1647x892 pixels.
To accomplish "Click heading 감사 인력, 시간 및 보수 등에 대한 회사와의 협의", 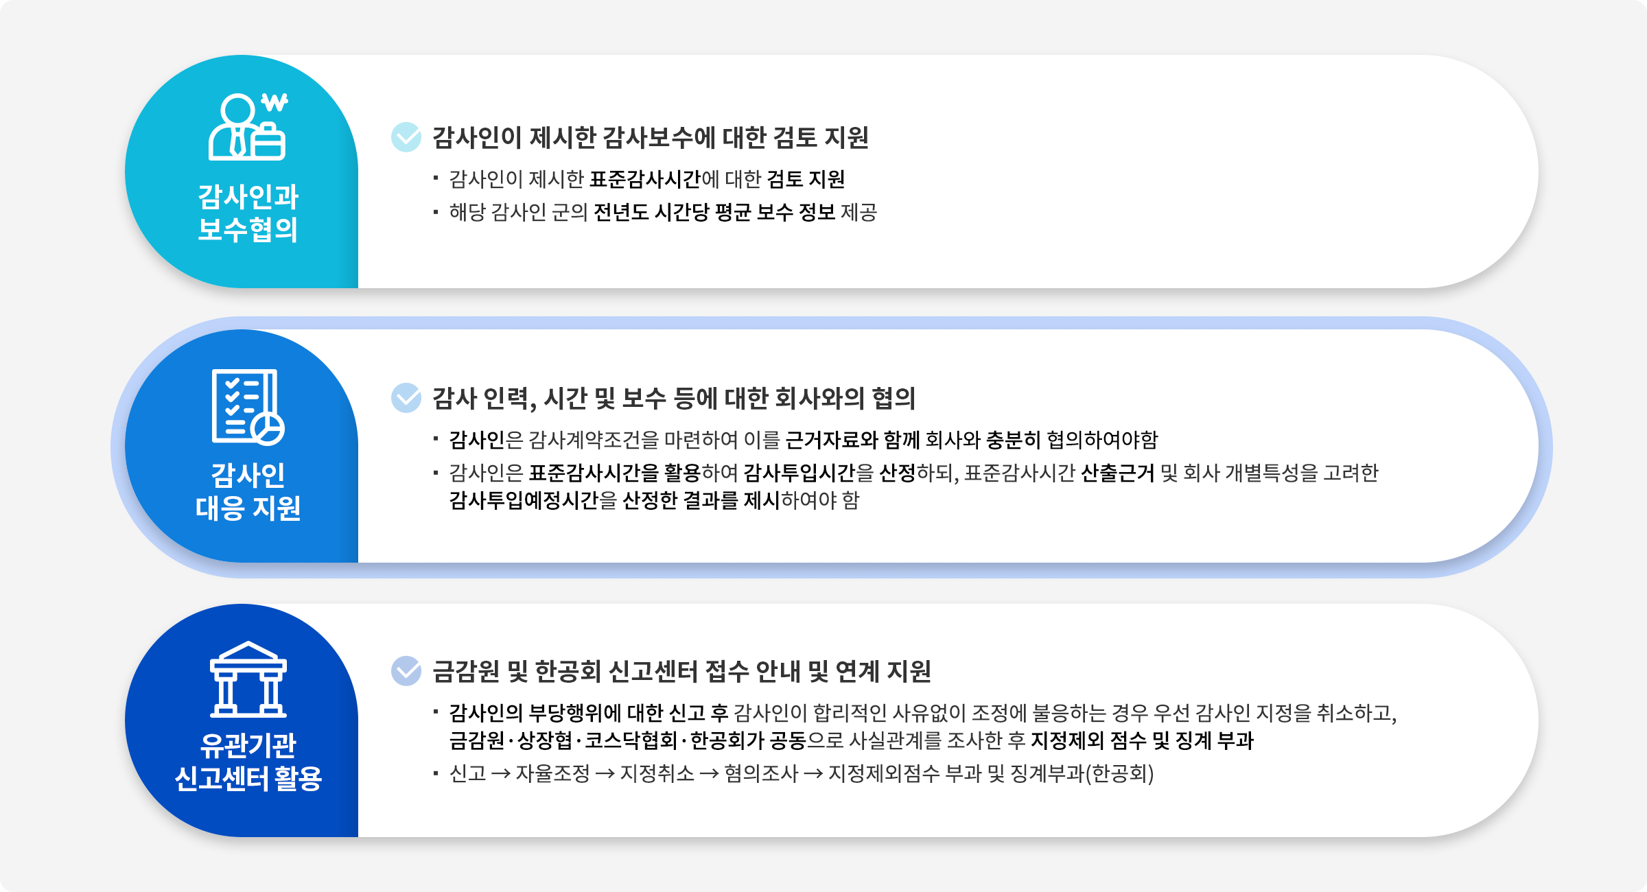I will tap(674, 399).
